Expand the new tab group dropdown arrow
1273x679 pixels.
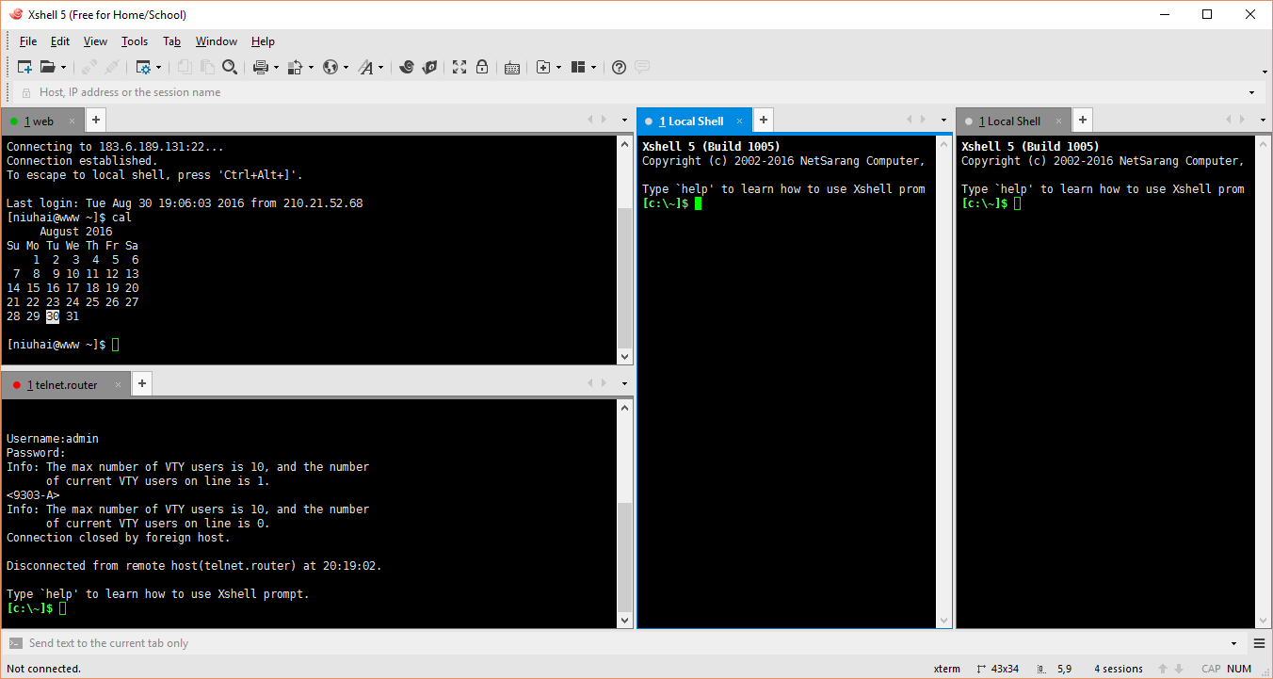[558, 68]
